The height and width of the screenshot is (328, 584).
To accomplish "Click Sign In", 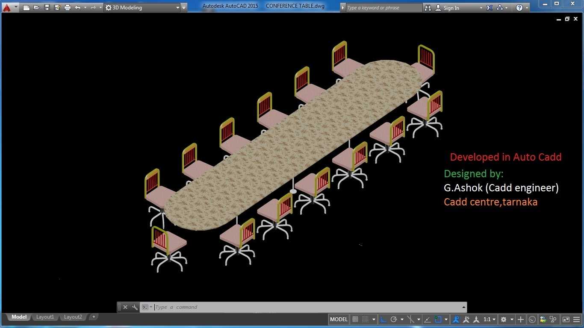I will pyautogui.click(x=451, y=8).
